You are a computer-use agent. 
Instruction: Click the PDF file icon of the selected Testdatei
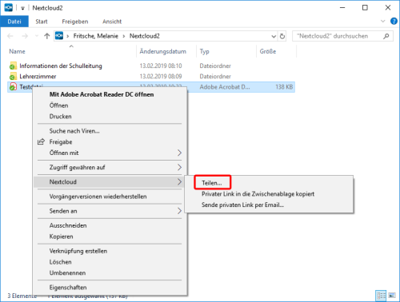coord(13,86)
